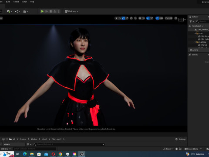Click the Outliner search field

click(x=202, y=21)
